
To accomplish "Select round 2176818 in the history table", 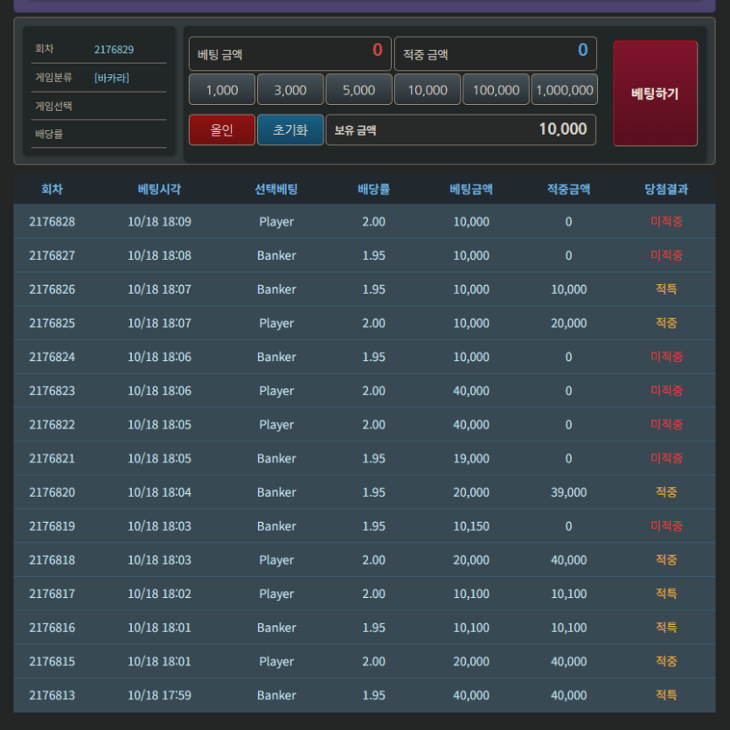I will click(x=52, y=560).
